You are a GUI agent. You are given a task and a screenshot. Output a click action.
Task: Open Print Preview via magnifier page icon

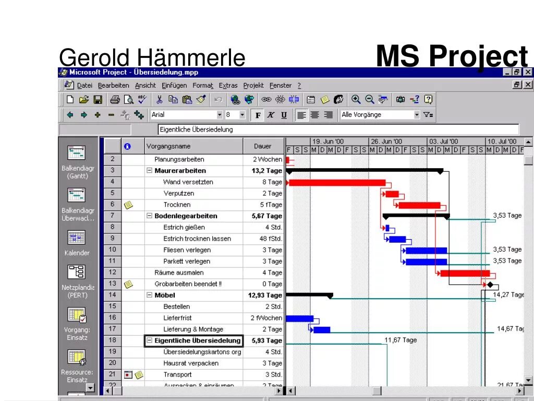coord(128,99)
